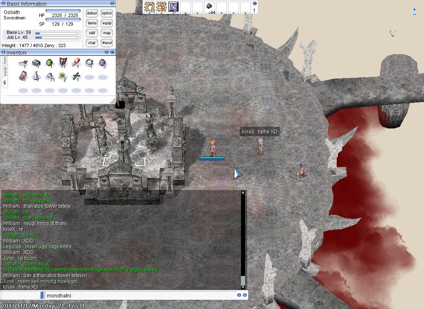424x309 pixels.
Task: Click the chat message input field
Action: (140, 295)
